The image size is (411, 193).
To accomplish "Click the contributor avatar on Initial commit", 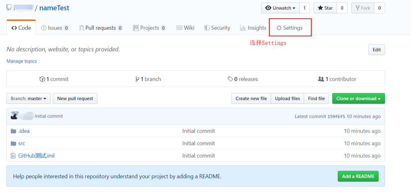I will pyautogui.click(x=14, y=116).
